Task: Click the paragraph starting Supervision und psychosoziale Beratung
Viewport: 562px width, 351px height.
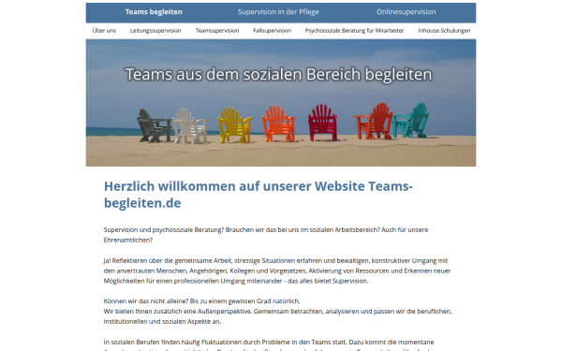Action: 266,235
